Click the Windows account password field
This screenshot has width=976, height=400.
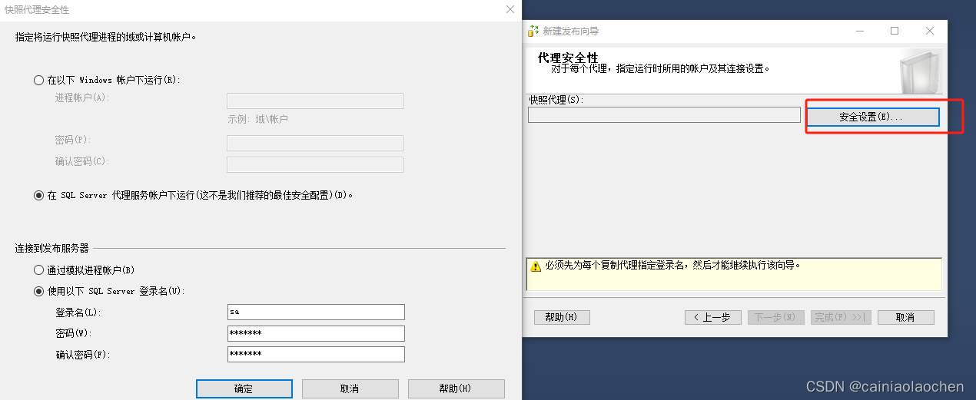(315, 143)
